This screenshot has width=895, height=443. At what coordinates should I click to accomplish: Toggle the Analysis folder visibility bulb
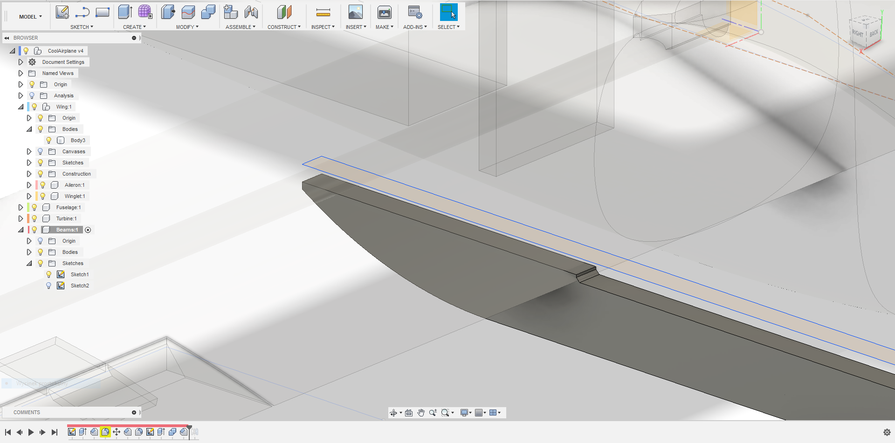(x=32, y=95)
